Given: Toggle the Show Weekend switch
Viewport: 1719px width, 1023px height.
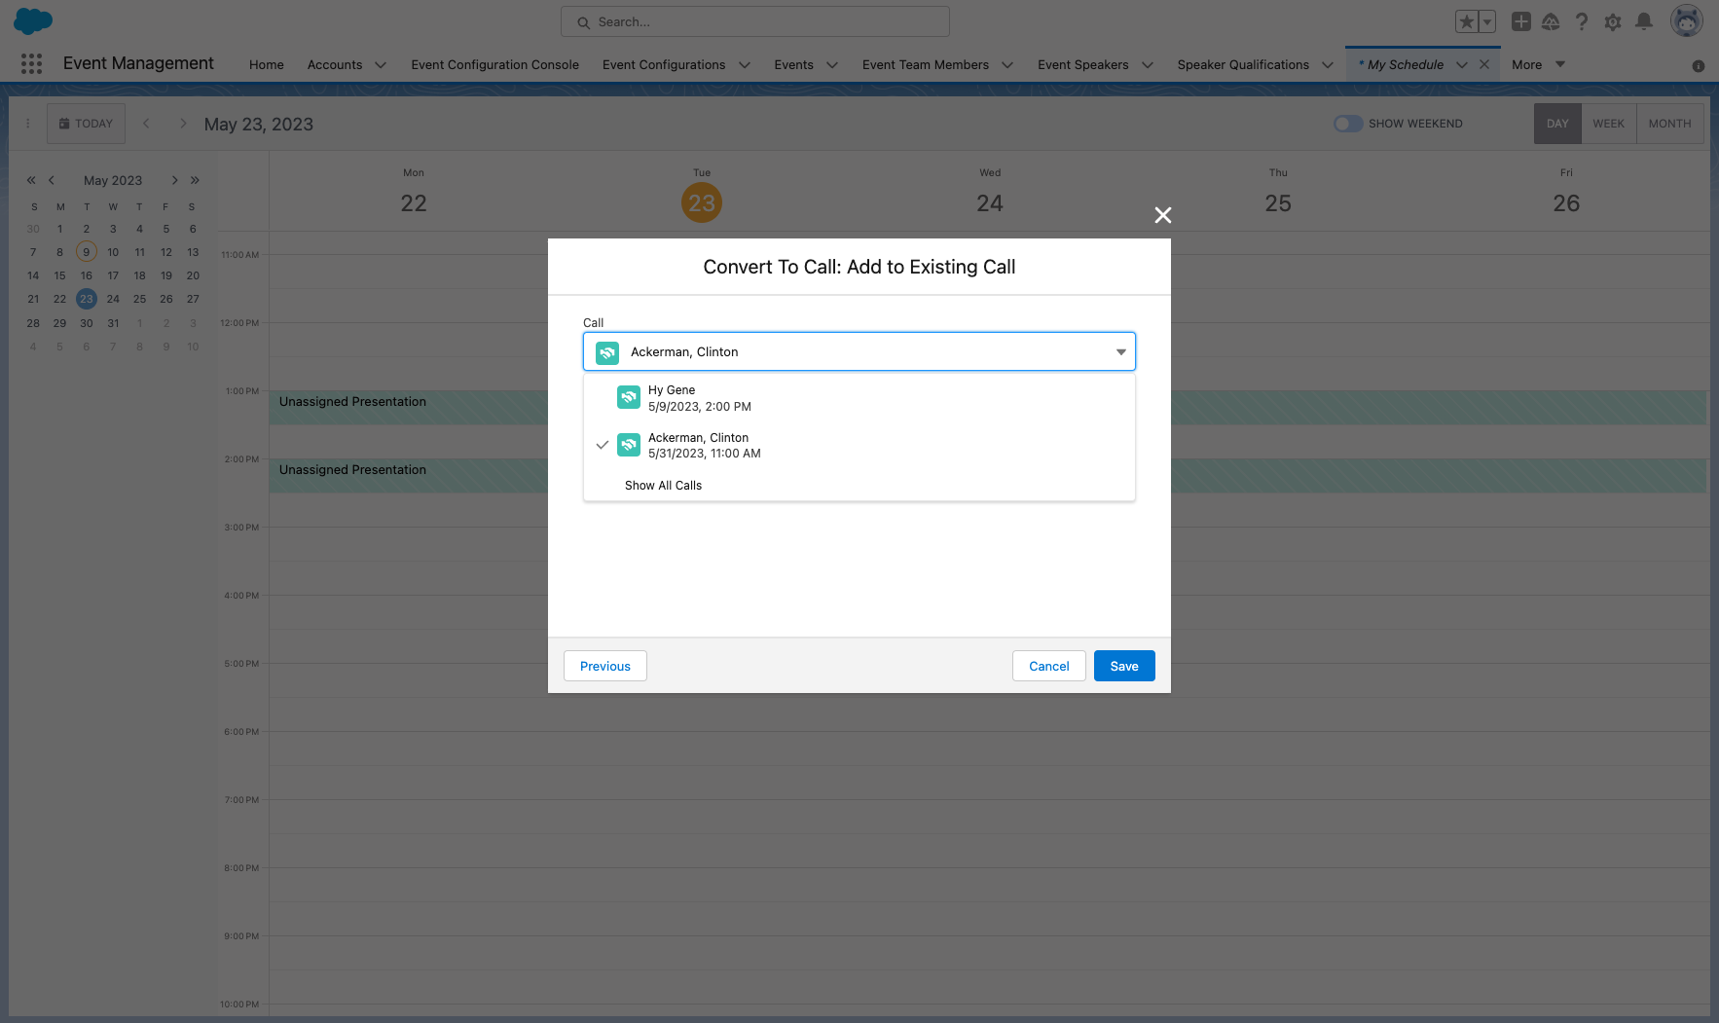Looking at the screenshot, I should 1348,124.
